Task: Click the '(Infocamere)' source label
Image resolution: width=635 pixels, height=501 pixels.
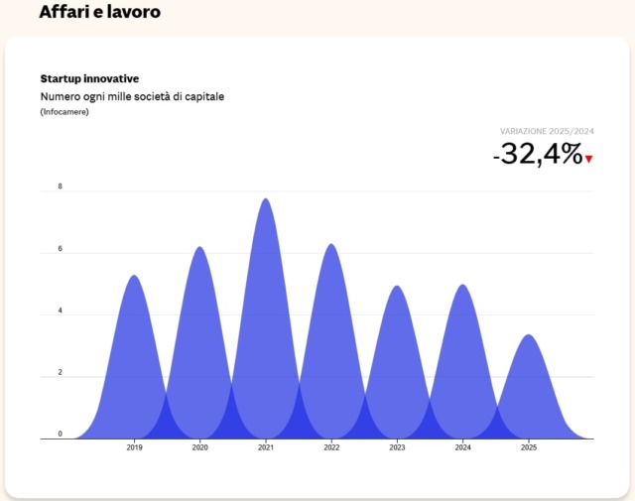Action: [66, 112]
